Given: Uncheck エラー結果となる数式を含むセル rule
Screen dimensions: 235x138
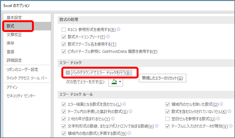Looking at the screenshot, I should coord(64,104).
